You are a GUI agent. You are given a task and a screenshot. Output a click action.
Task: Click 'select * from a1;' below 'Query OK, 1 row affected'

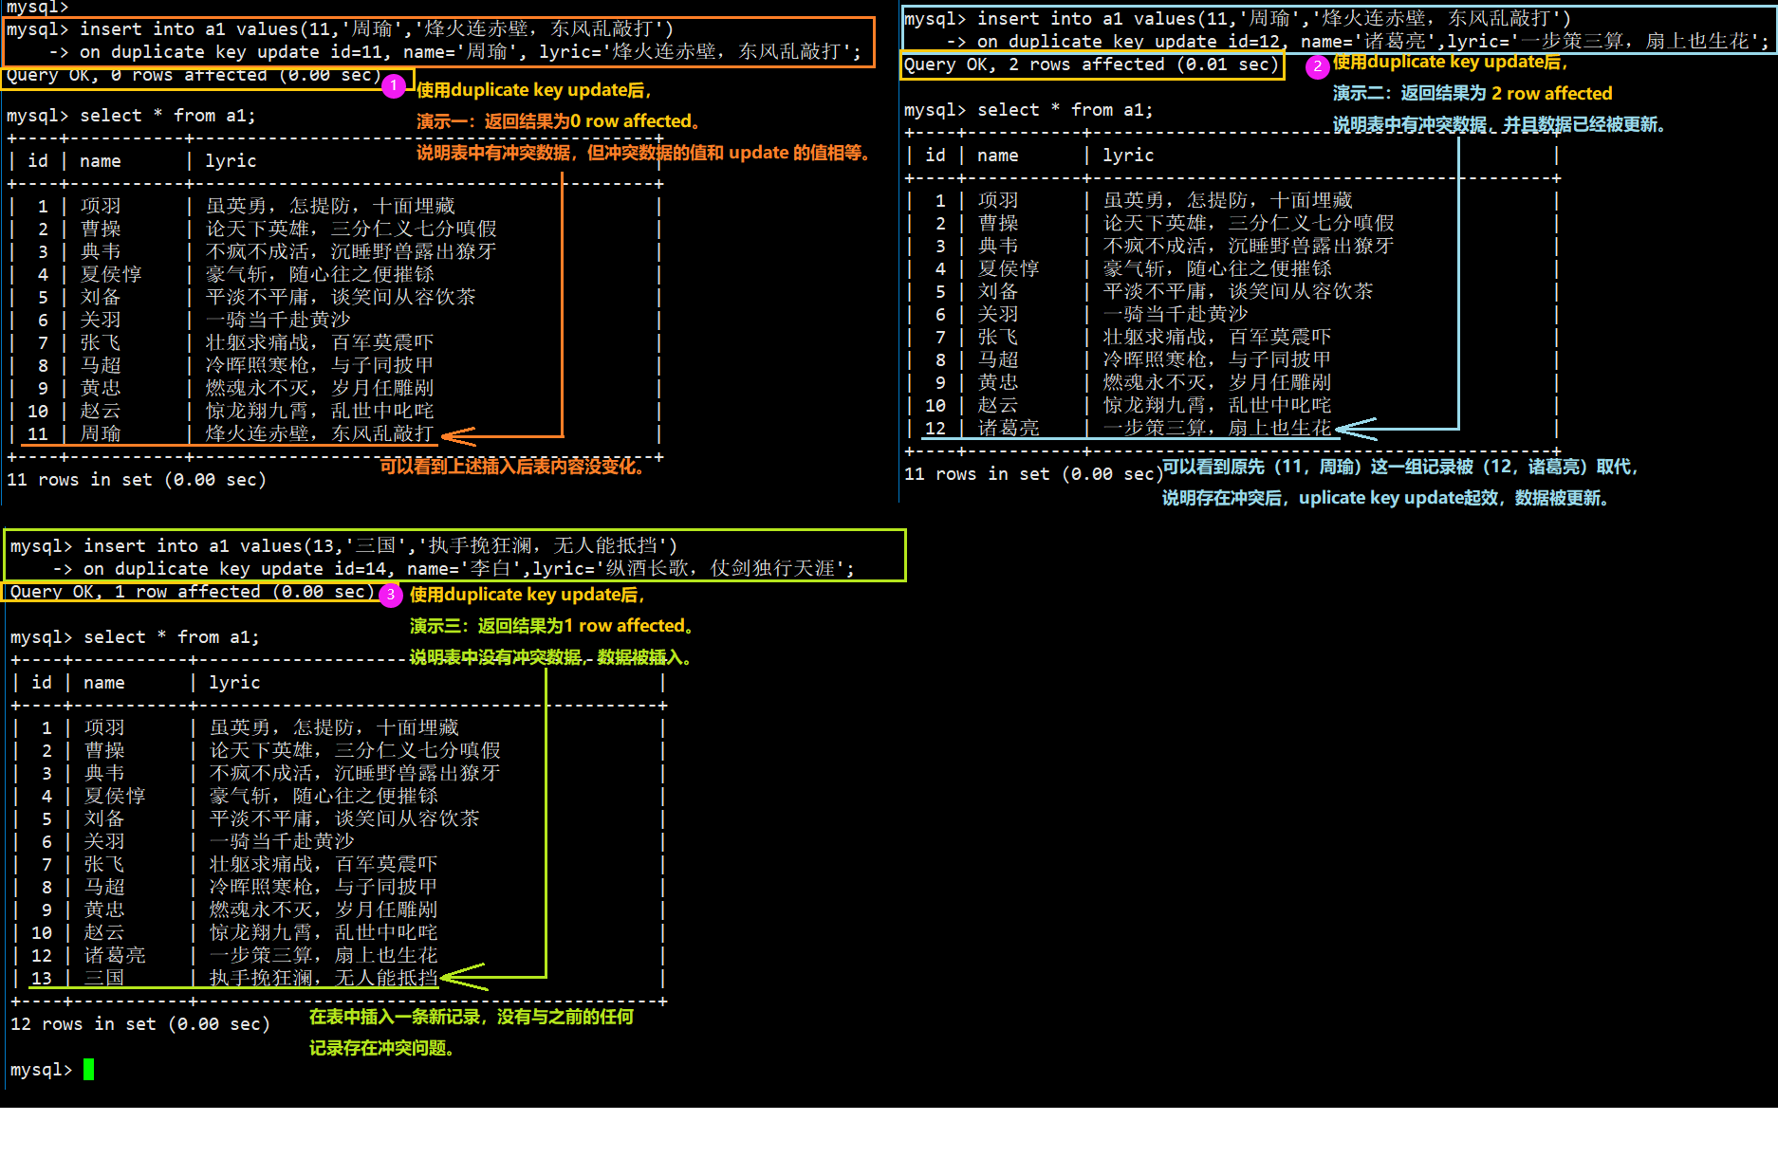[x=171, y=637]
